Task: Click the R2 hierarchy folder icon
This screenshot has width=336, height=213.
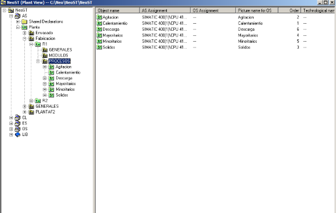Action: [x=38, y=101]
